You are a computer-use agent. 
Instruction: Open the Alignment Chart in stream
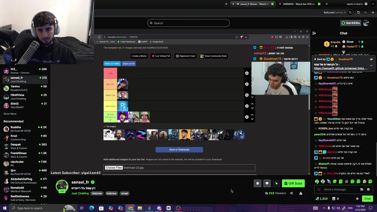186,56
